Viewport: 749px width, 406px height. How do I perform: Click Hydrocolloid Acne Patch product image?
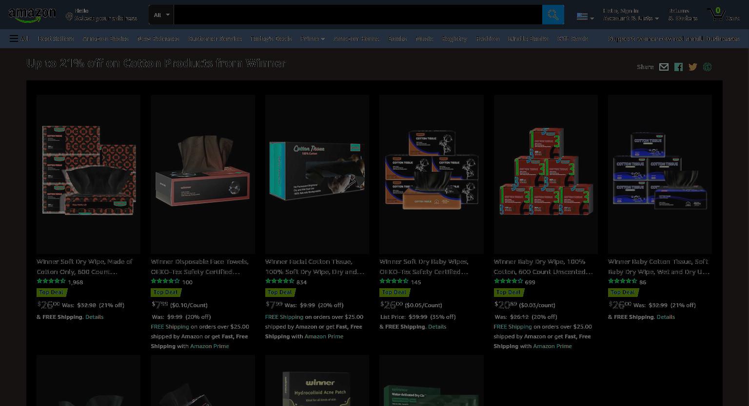coord(317,380)
